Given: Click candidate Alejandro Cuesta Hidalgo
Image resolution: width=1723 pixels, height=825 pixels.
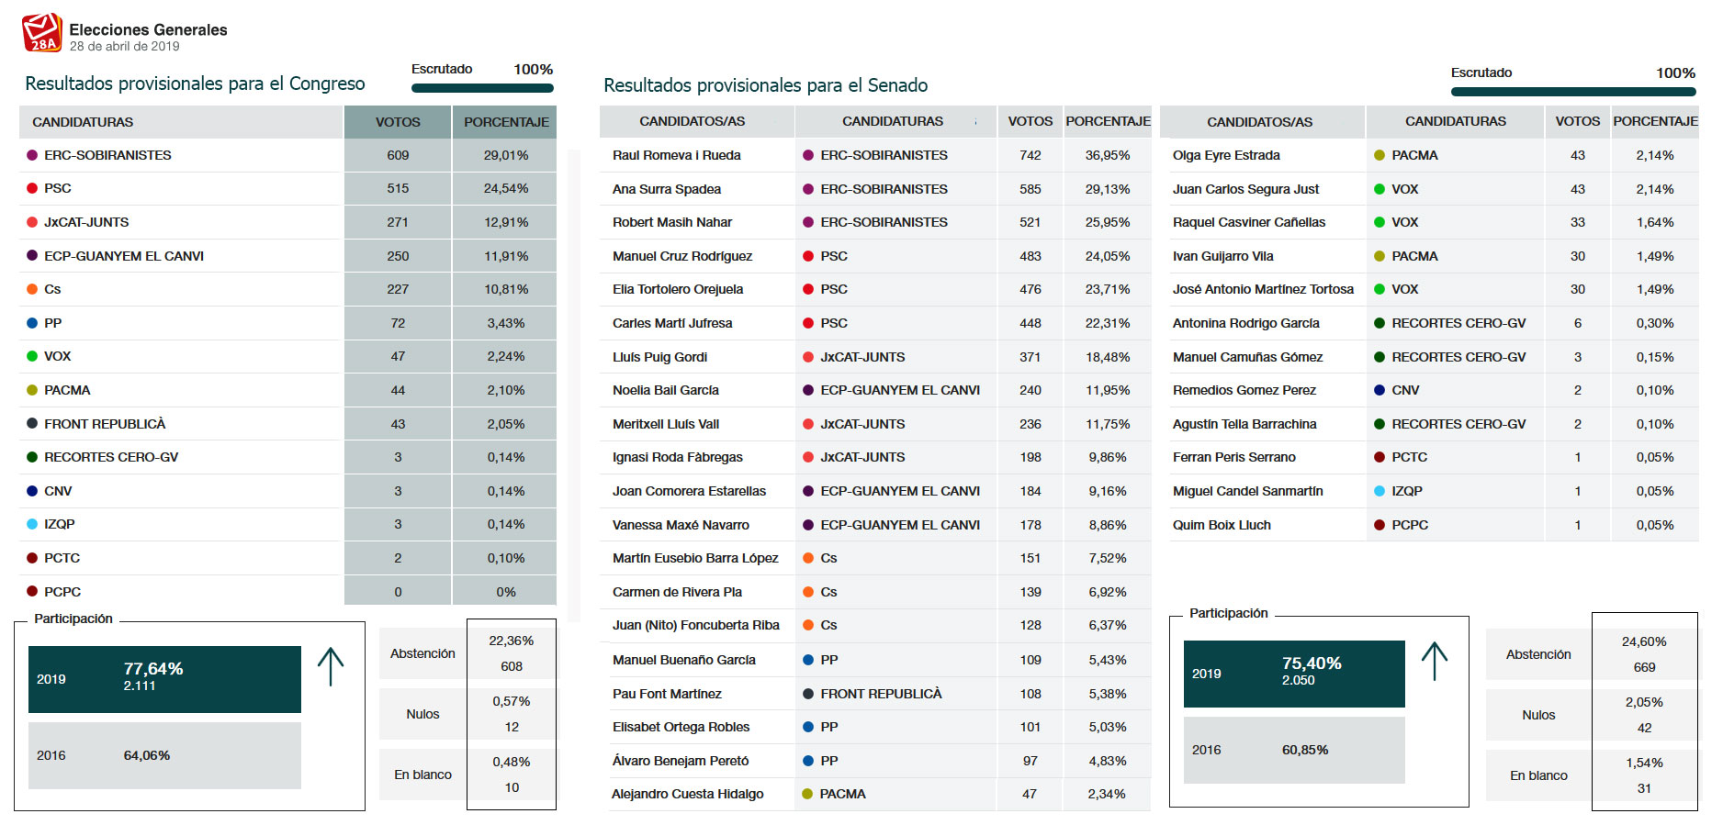Looking at the screenshot, I should pyautogui.click(x=688, y=794).
